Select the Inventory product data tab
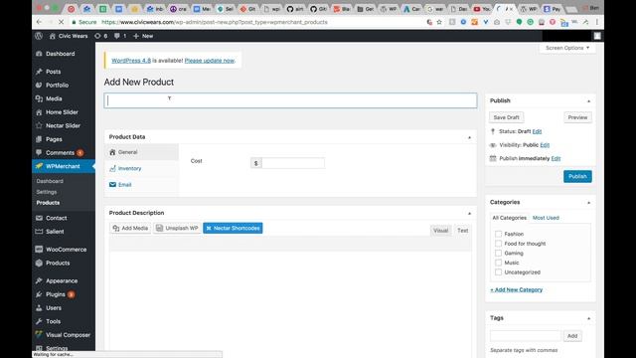636x358 pixels. pos(141,168)
